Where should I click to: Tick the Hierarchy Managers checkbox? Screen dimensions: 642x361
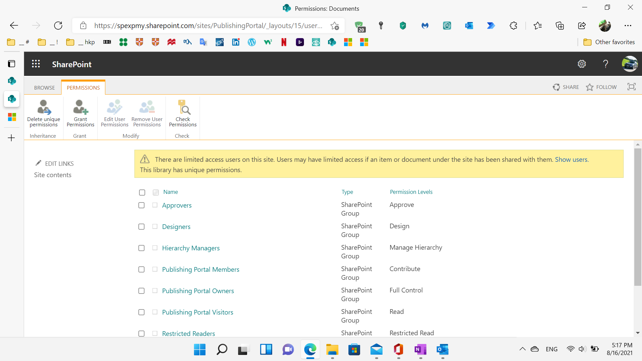tap(141, 248)
